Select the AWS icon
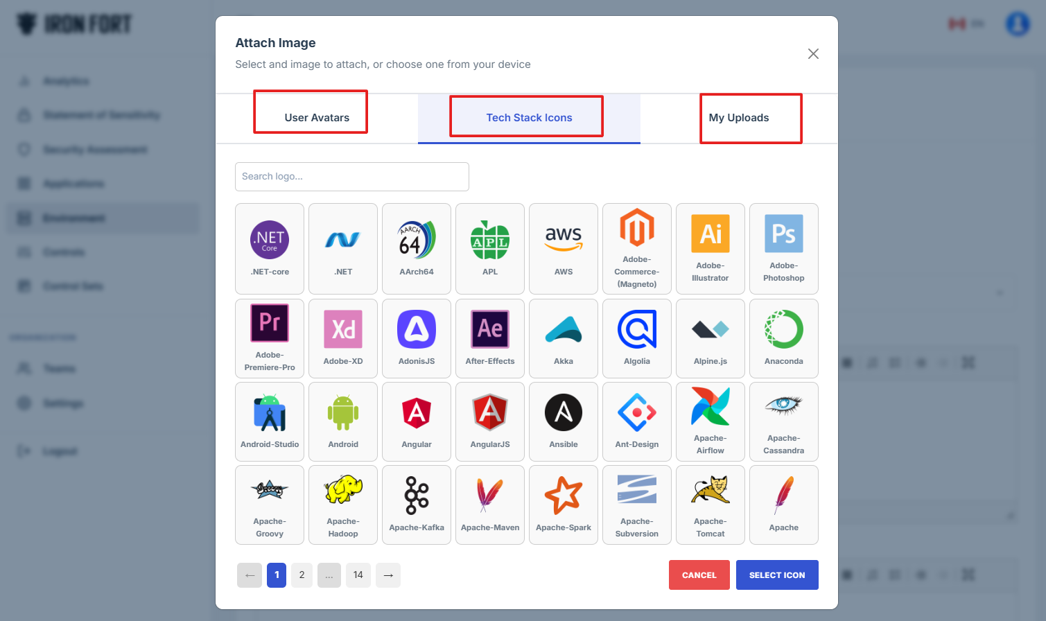1046x621 pixels. click(563, 248)
